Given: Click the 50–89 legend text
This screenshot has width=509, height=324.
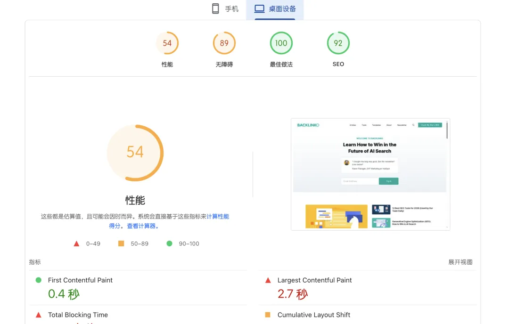Looking at the screenshot, I should 140,243.
